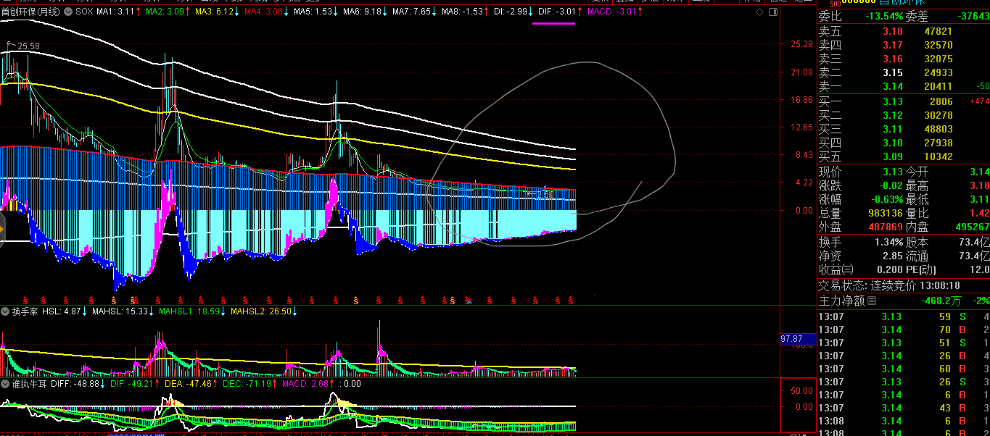Screen dimensions: 990x436
Task: Click the 卖五 ask price 3.18
Action: (892, 31)
